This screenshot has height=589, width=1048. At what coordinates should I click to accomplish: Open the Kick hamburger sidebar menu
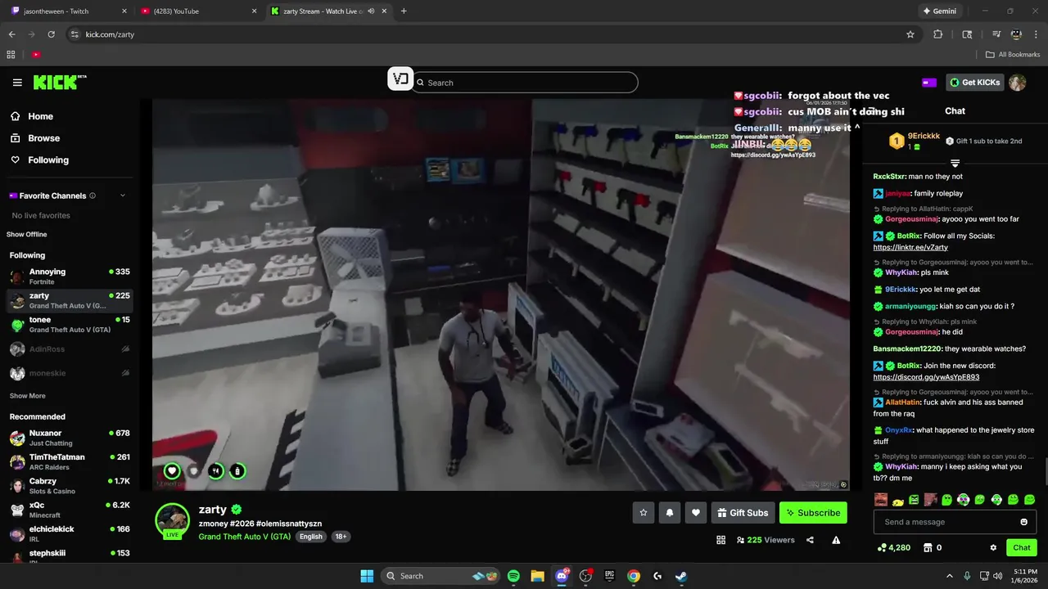tap(17, 83)
